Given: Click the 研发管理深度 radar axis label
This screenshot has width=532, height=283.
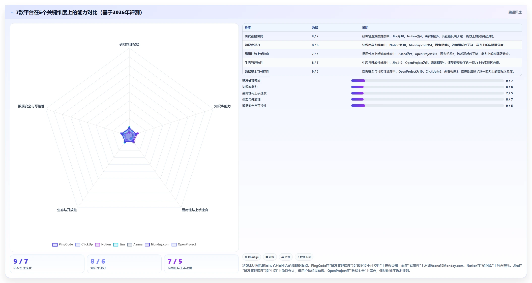Looking at the screenshot, I should click(x=129, y=44).
